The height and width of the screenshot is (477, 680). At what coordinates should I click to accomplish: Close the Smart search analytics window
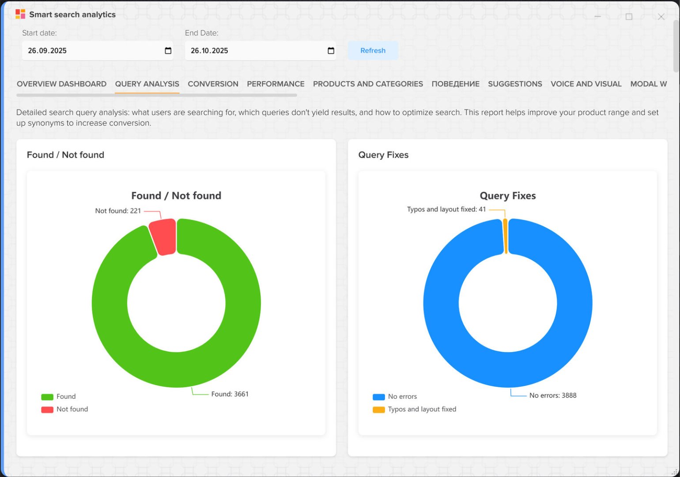point(661,16)
